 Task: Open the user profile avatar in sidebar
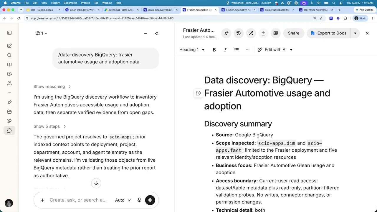click(x=9, y=203)
